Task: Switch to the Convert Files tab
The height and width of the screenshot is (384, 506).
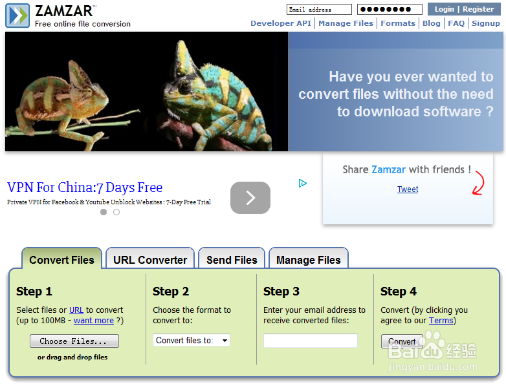Action: (61, 259)
